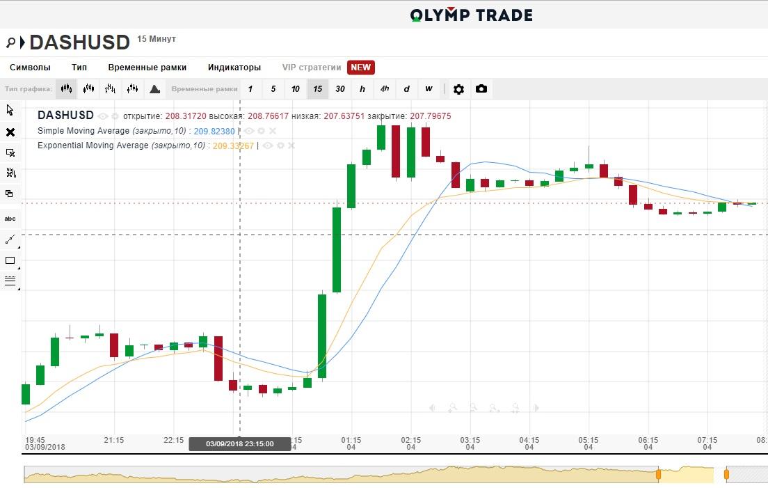
Task: Open the Временные рамки menu
Action: tap(147, 68)
